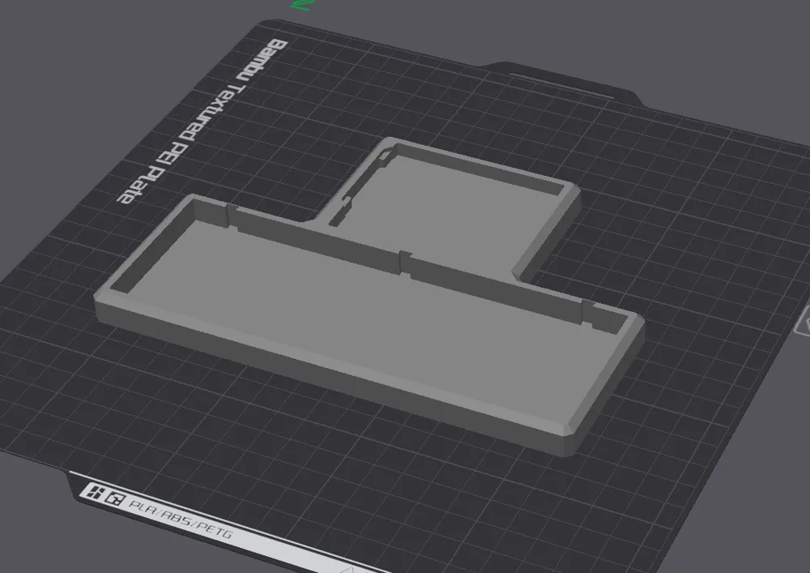Click the center notch on the model's inner wall
The image size is (810, 573).
coord(404,260)
